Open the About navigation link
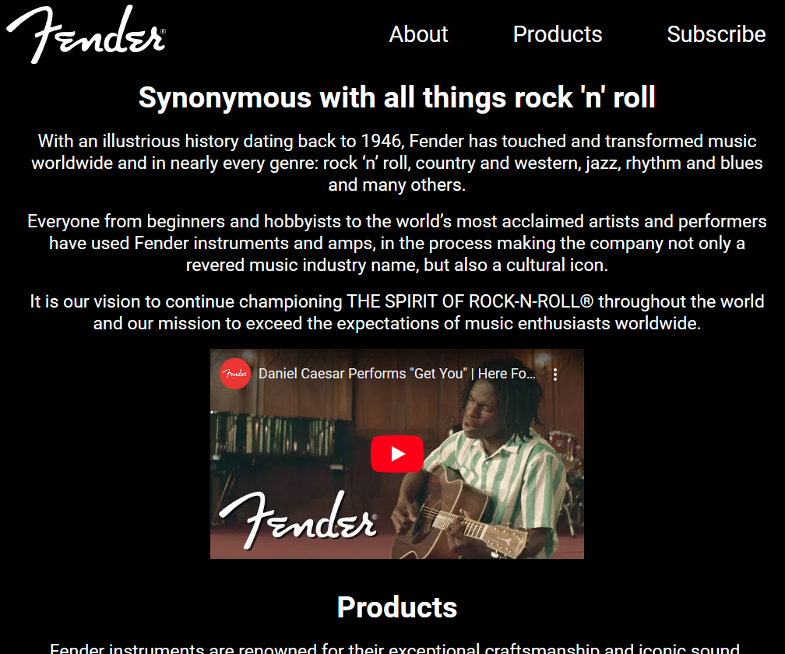This screenshot has height=654, width=785. click(x=418, y=34)
